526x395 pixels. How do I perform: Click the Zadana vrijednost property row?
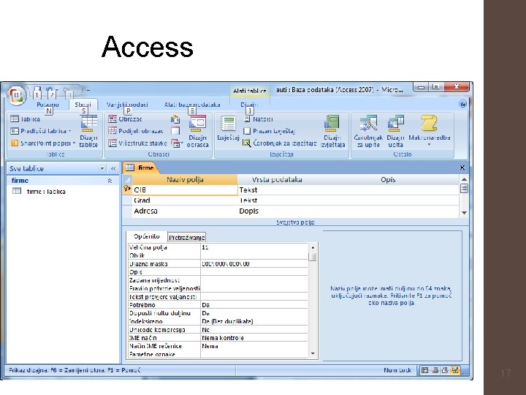[x=218, y=280]
